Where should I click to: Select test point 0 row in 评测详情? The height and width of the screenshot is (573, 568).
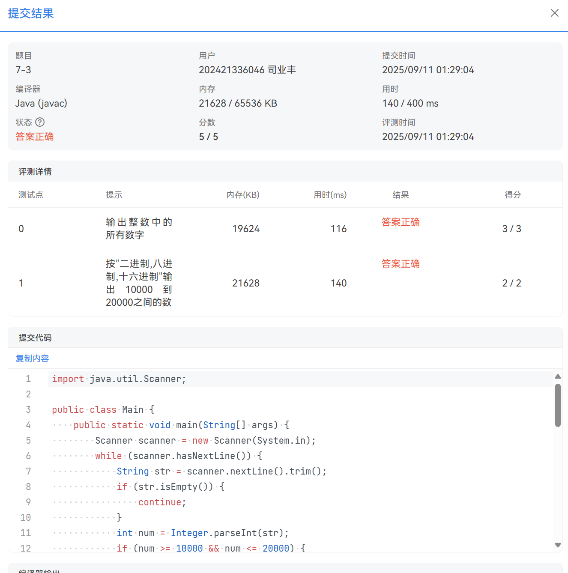coord(21,228)
